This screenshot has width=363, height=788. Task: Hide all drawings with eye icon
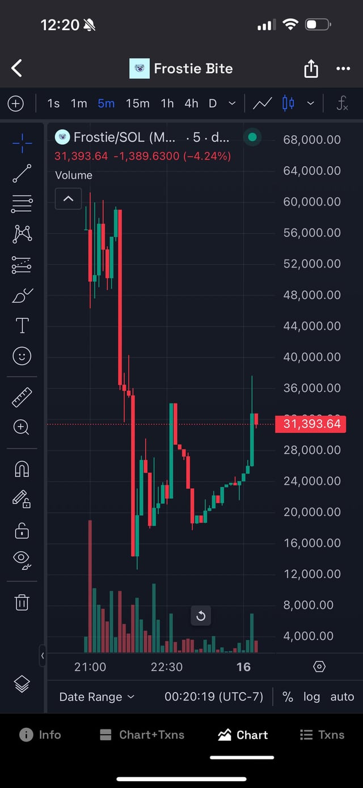pos(22,559)
